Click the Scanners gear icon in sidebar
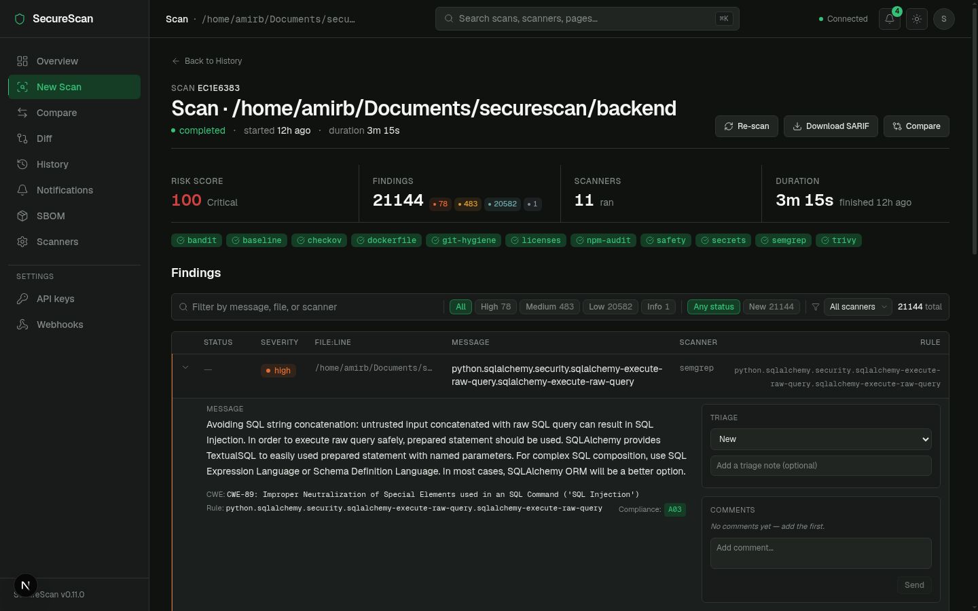978x611 pixels. pos(22,242)
